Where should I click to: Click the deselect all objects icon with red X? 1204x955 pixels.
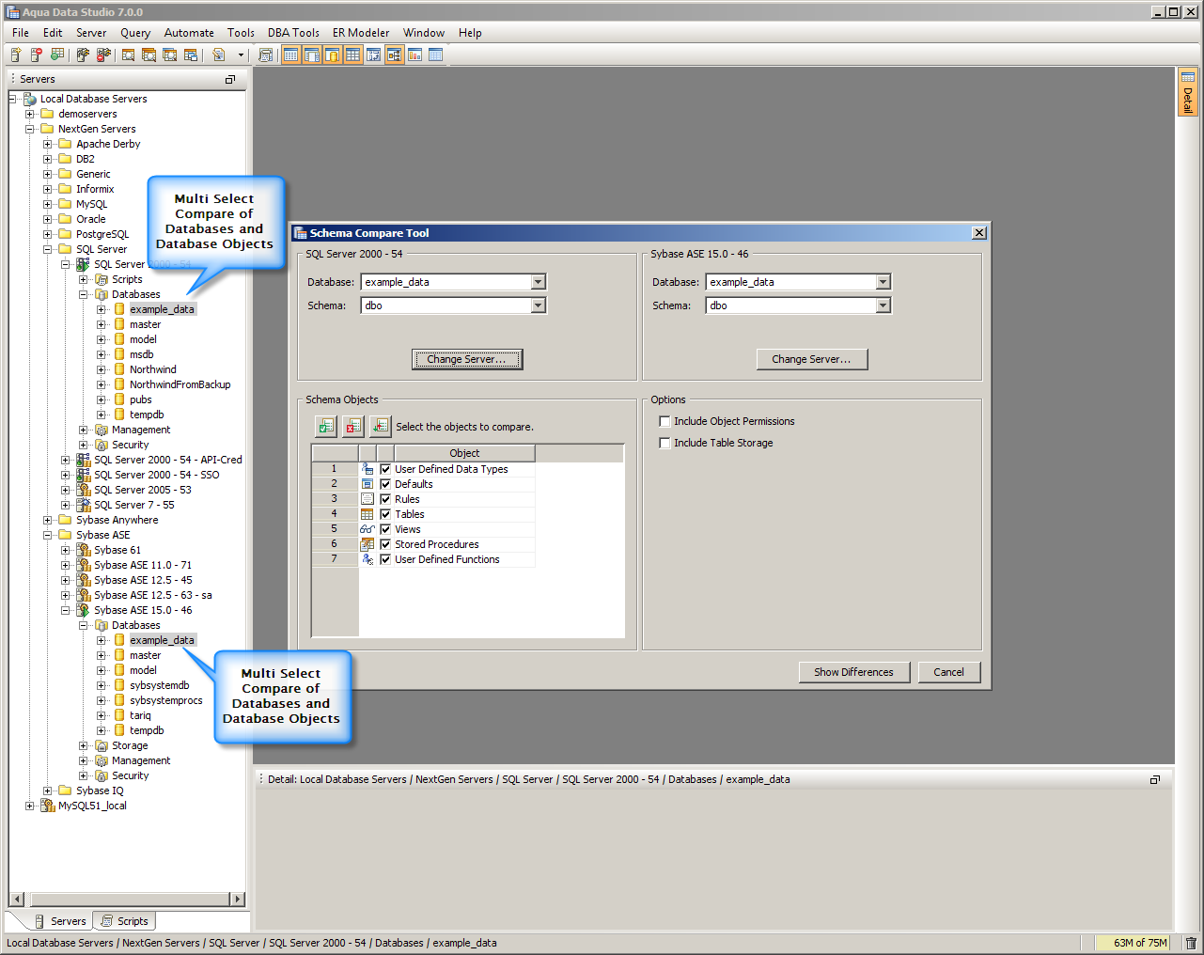tap(353, 427)
